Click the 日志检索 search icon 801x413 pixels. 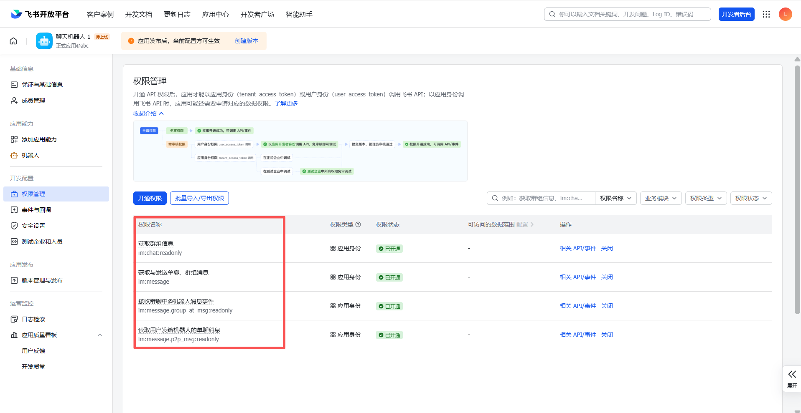[14, 319]
